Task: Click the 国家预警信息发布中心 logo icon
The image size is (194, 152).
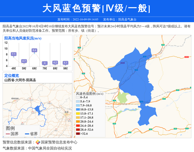Action: pos(38,142)
